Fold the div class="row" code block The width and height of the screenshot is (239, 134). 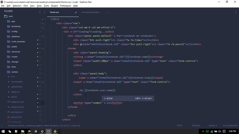click(x=43, y=23)
